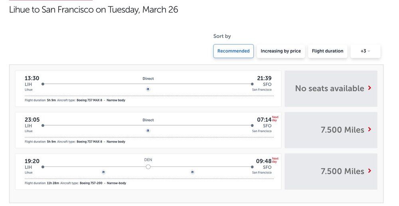399x206 pixels.
Task: Click the airline logo on the 13:30 flight
Action: click(148, 89)
